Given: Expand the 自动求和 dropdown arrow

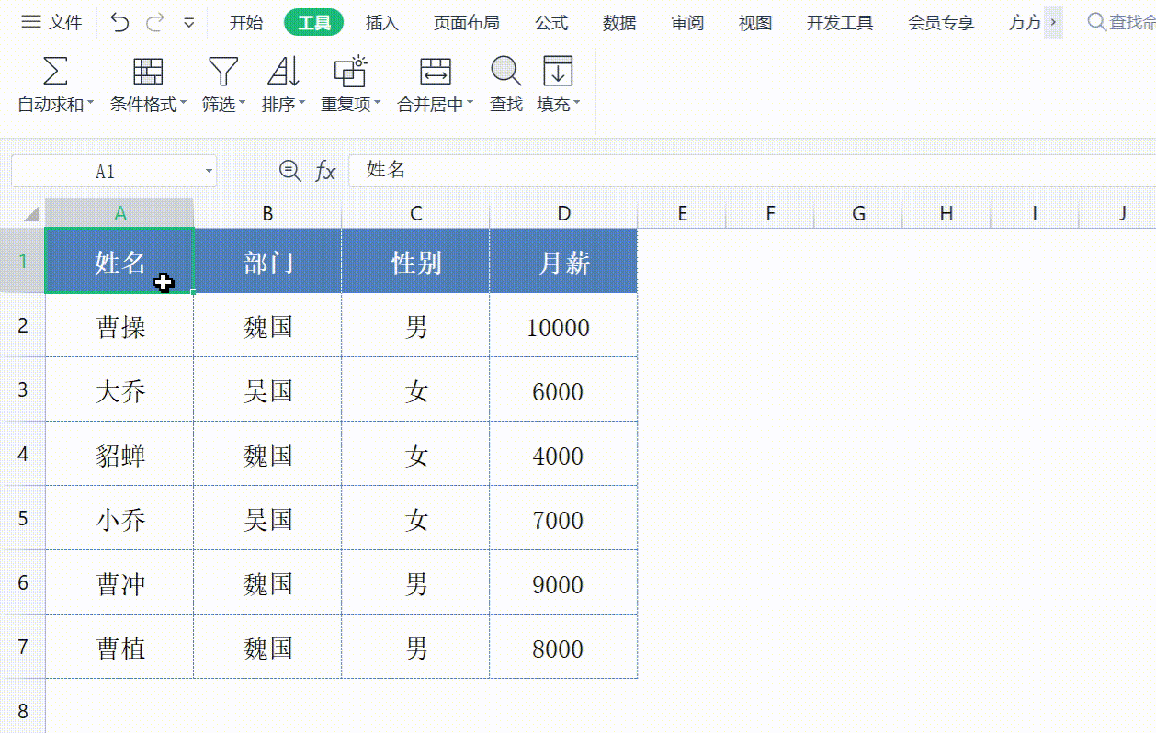Looking at the screenshot, I should tap(90, 105).
